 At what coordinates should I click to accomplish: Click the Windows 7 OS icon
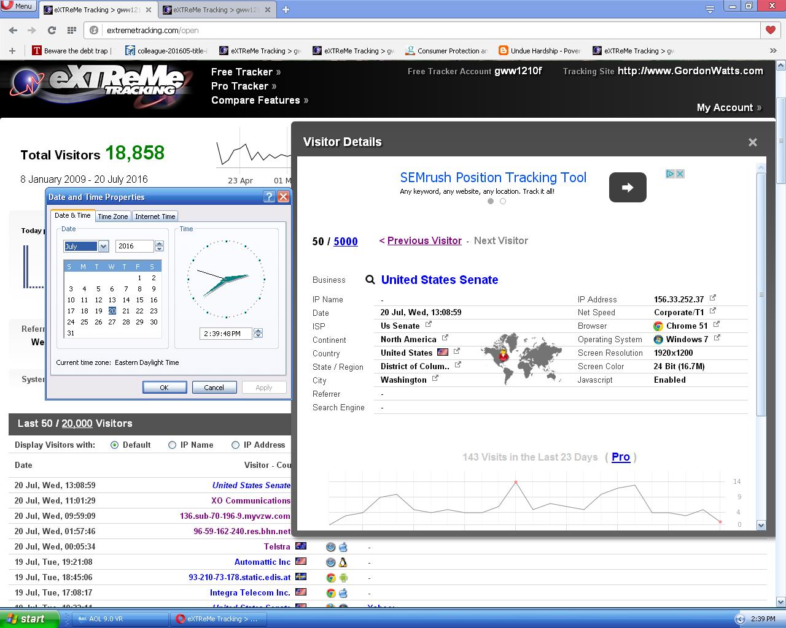[658, 340]
